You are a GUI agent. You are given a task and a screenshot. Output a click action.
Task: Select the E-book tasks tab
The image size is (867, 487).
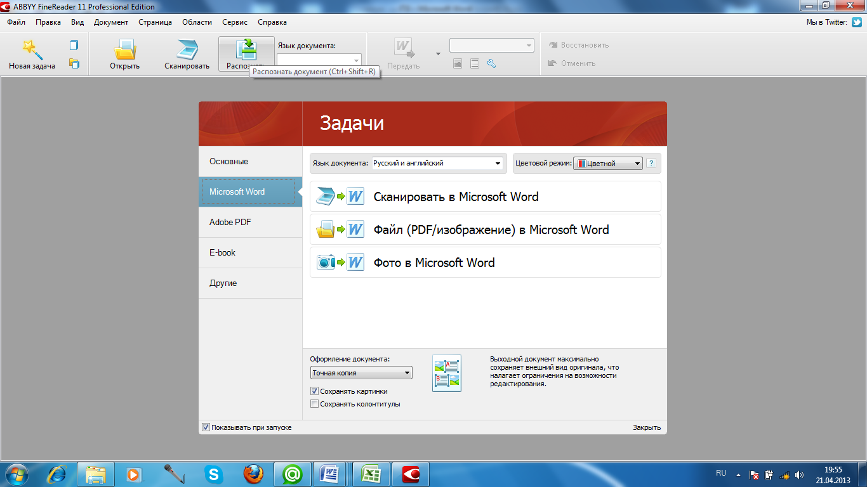(250, 252)
